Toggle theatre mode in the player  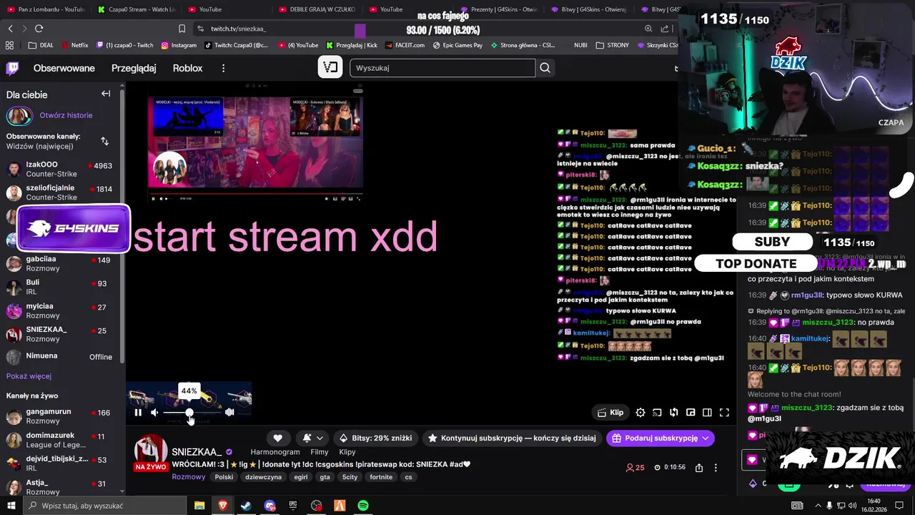click(707, 412)
